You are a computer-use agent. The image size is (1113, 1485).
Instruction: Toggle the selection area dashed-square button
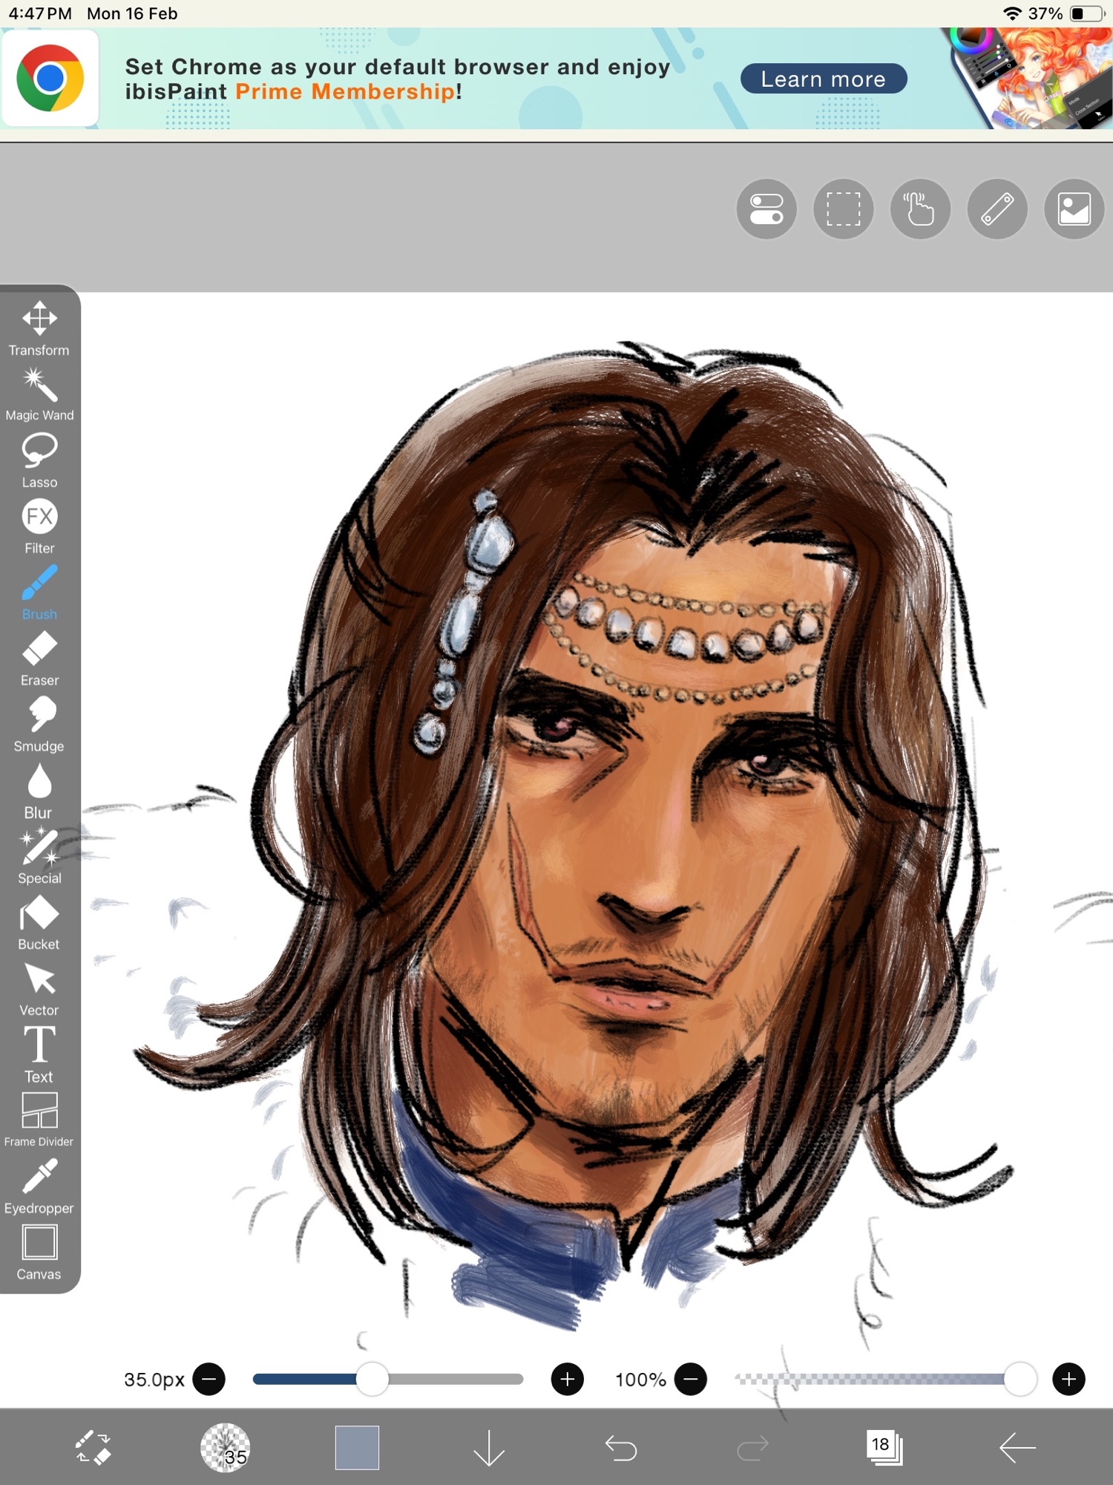coord(844,209)
